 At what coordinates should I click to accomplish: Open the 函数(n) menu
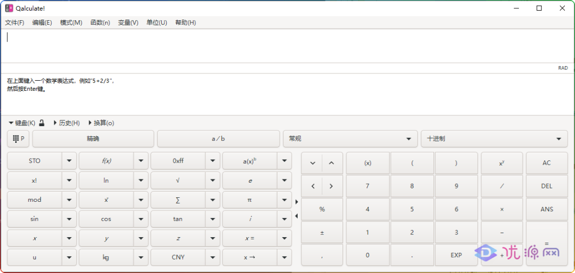[x=100, y=22]
